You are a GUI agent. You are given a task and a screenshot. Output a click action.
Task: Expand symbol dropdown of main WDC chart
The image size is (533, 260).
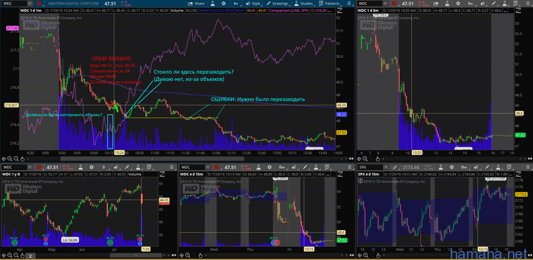tap(29, 4)
